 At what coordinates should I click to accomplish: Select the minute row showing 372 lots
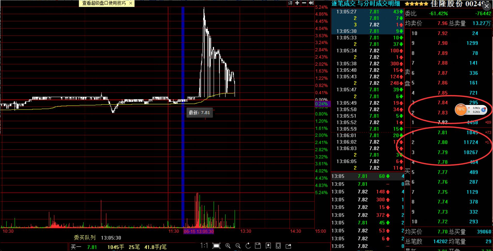368,215
